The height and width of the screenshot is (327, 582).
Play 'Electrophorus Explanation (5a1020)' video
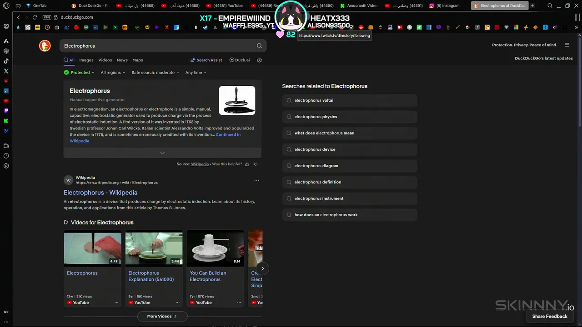coord(154,248)
